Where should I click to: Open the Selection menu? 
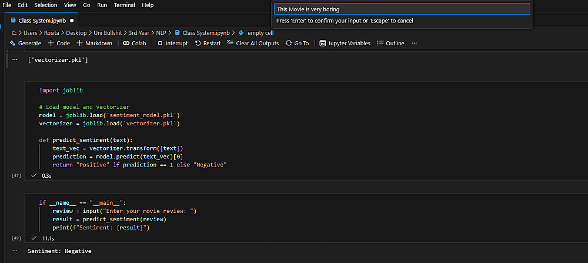click(x=46, y=5)
